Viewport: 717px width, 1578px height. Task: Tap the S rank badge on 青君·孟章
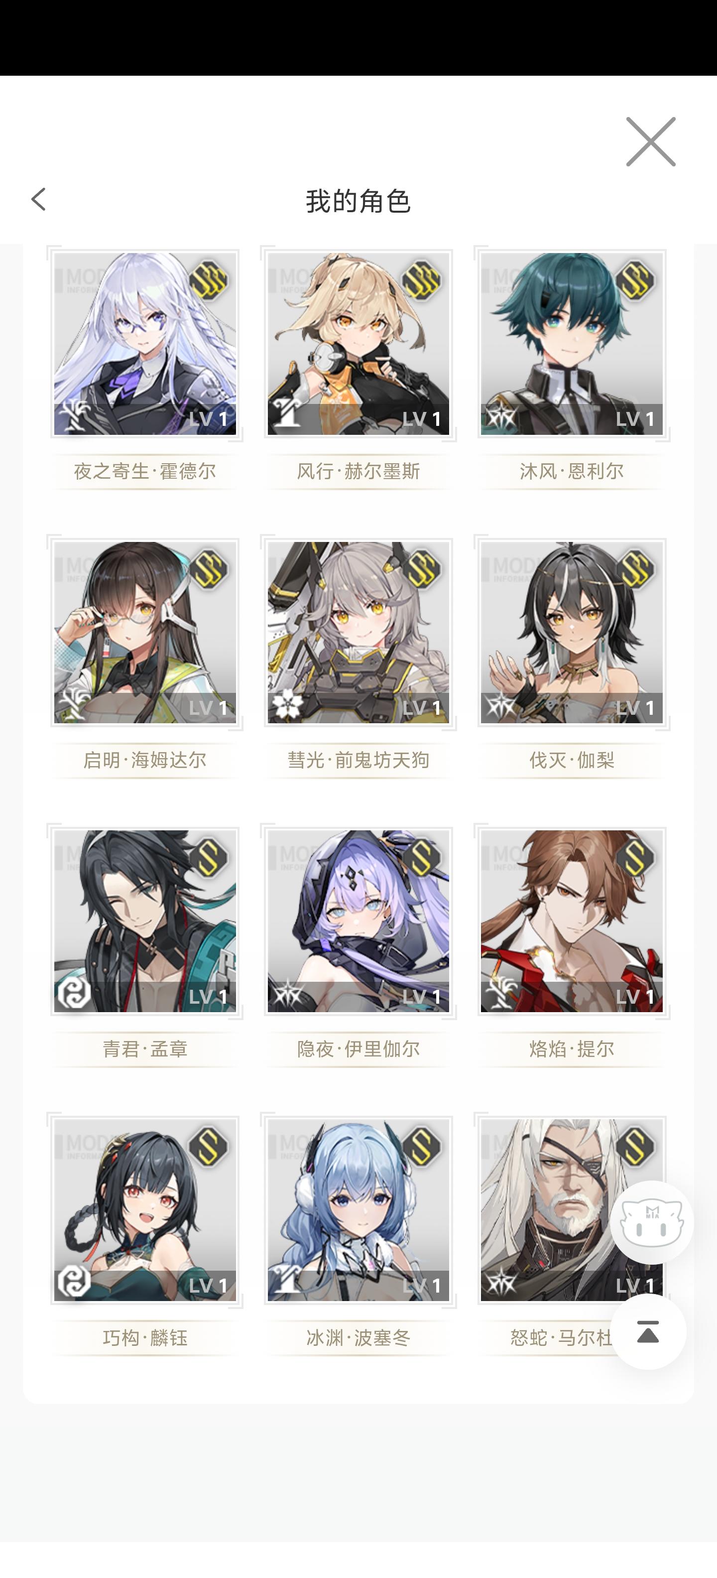tap(208, 858)
